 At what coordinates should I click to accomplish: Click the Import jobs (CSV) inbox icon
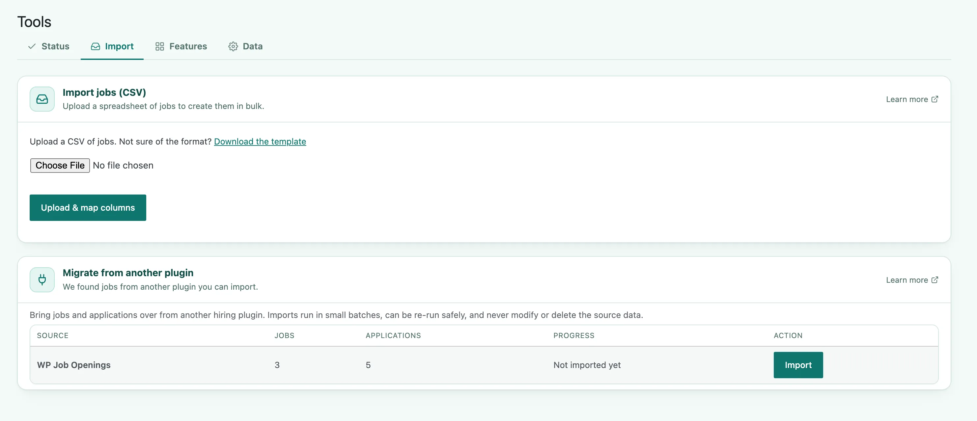point(42,99)
